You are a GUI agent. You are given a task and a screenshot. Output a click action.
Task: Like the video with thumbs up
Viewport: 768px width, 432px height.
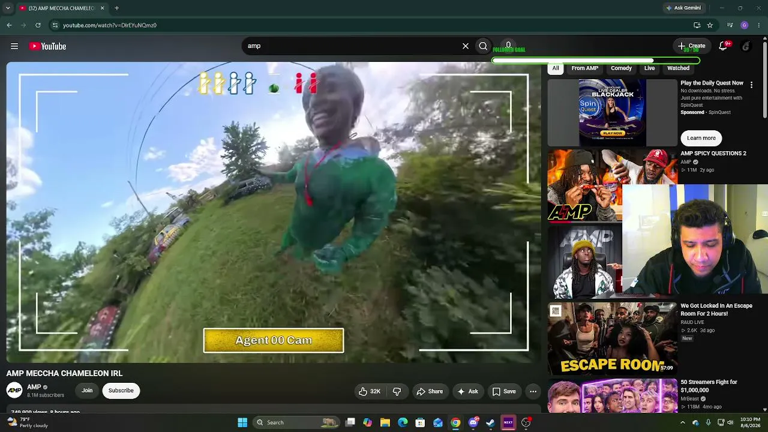370,391
